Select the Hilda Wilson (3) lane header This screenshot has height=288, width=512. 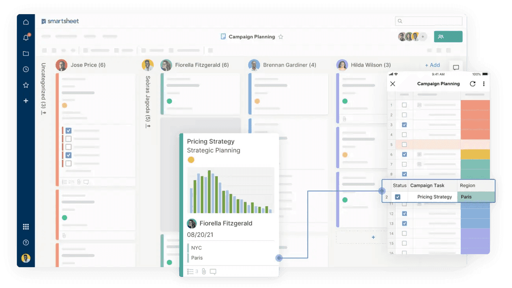point(371,65)
